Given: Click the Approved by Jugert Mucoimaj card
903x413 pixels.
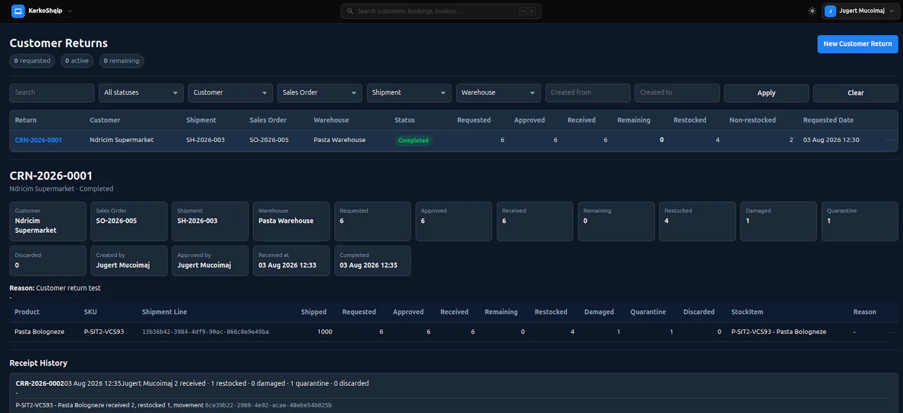Looking at the screenshot, I should point(210,261).
